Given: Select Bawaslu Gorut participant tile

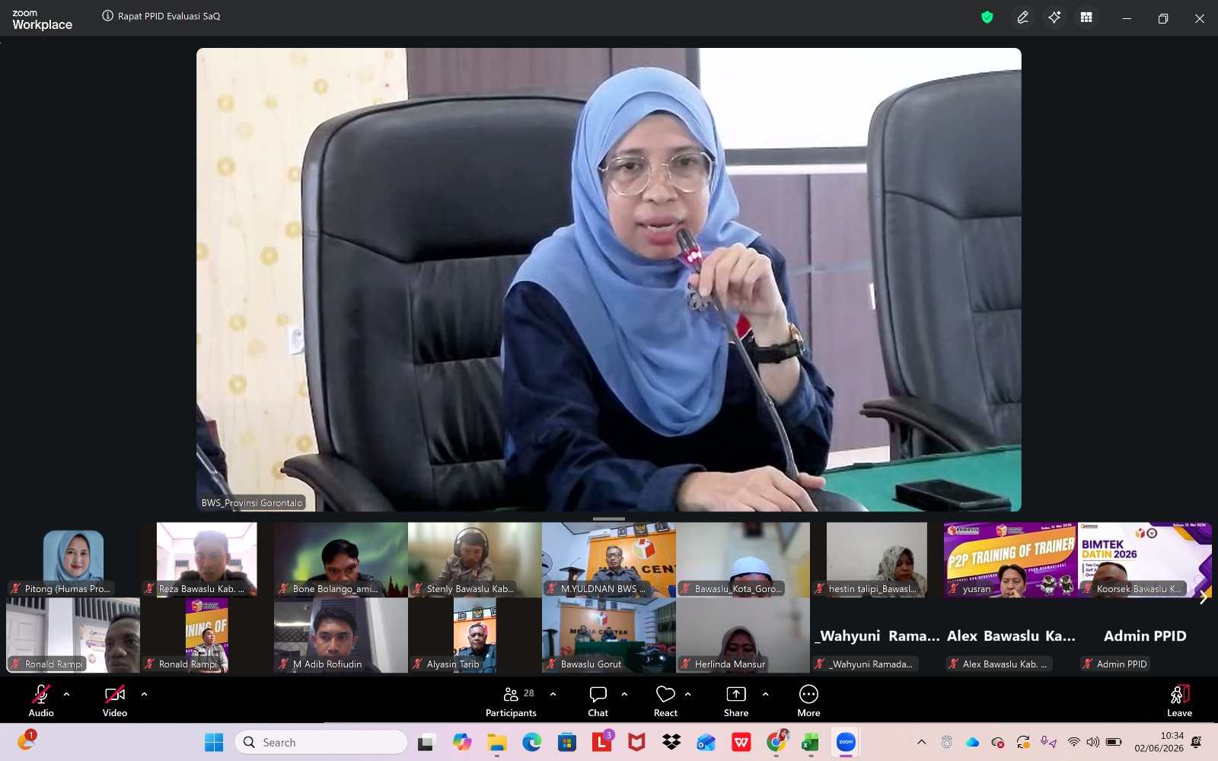Looking at the screenshot, I should pos(609,635).
